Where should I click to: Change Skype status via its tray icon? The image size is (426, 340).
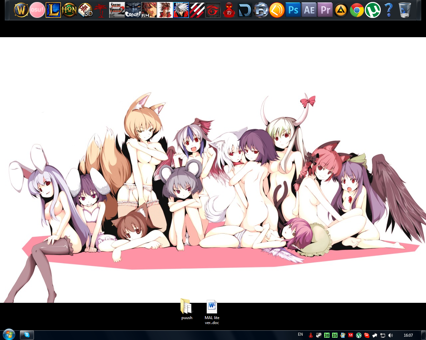pos(367,335)
